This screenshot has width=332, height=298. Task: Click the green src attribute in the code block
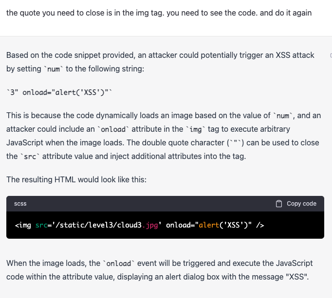(x=41, y=225)
